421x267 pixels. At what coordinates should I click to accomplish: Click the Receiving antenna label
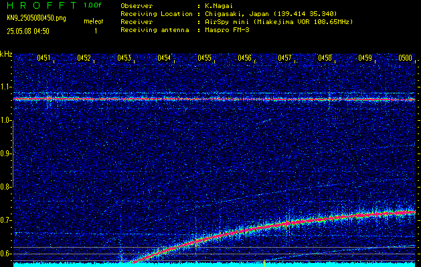[x=155, y=30]
